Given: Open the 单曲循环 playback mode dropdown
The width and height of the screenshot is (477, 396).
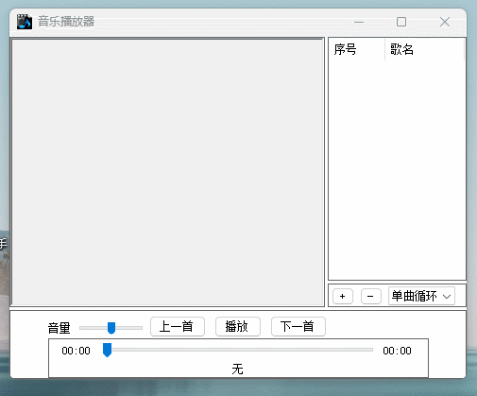Looking at the screenshot, I should pyautogui.click(x=421, y=296).
